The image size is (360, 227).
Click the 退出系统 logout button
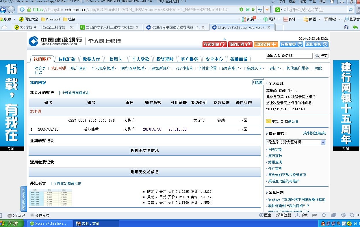click(x=316, y=44)
